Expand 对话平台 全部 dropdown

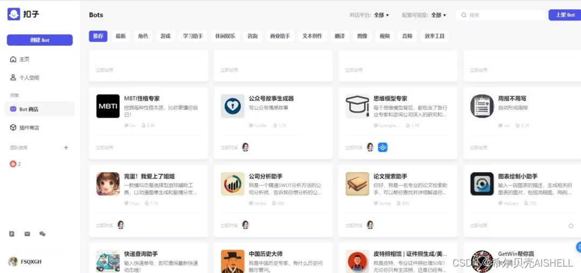point(381,15)
